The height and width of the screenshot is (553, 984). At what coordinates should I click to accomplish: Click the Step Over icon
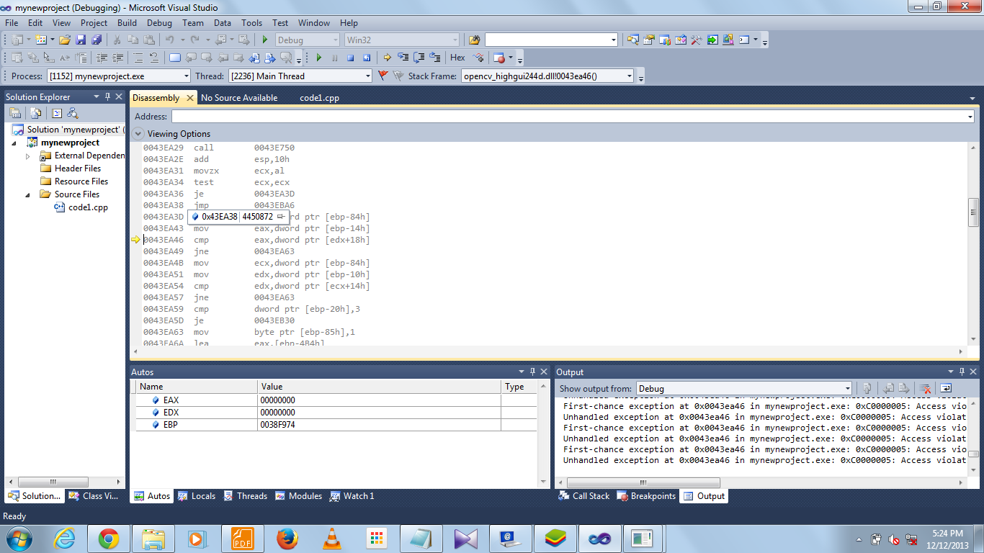419,58
